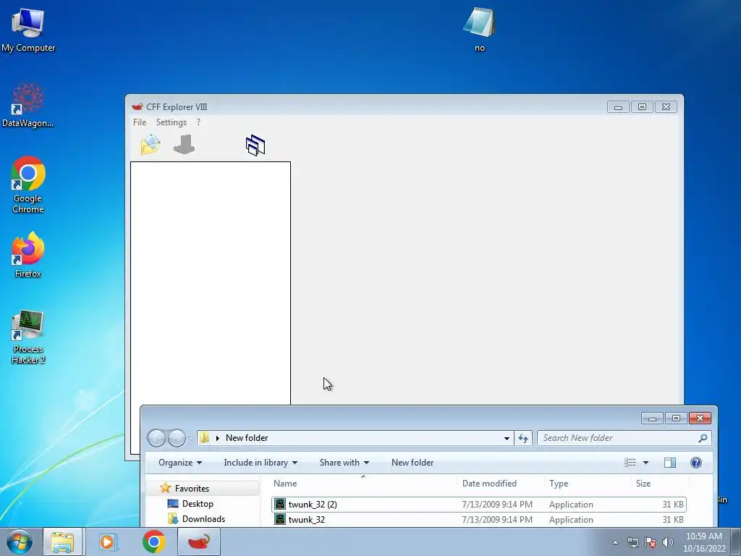Maximize the CFF Explorer window
Image resolution: width=741 pixels, height=556 pixels.
[642, 107]
